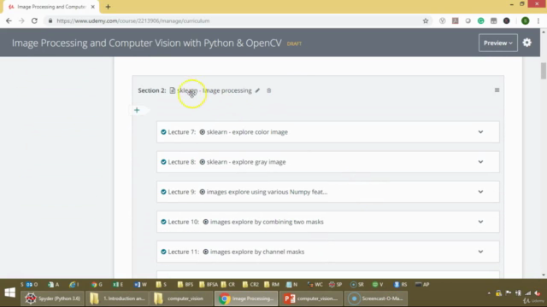Open a new browser tab

tap(108, 7)
